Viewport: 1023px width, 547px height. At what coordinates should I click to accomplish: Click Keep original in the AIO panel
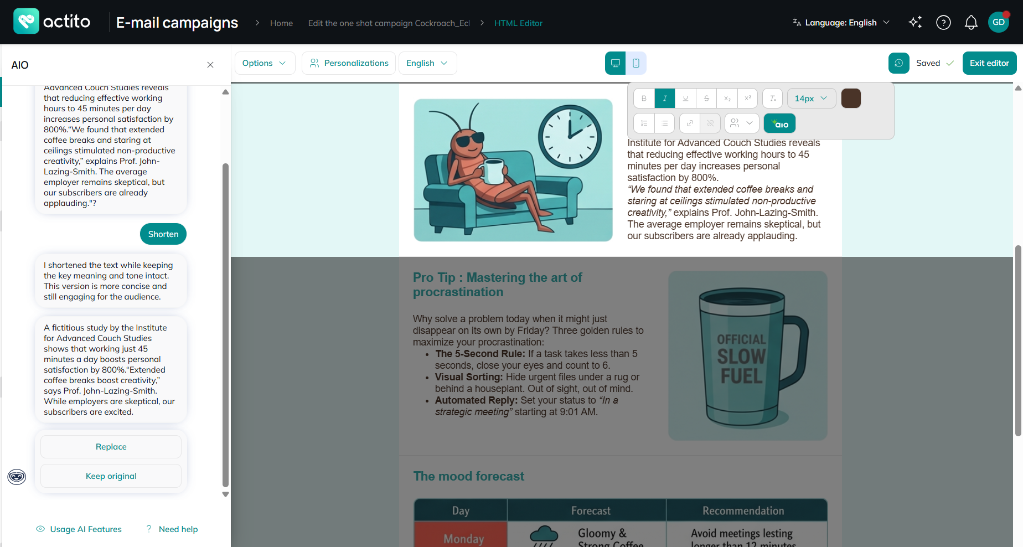(111, 476)
